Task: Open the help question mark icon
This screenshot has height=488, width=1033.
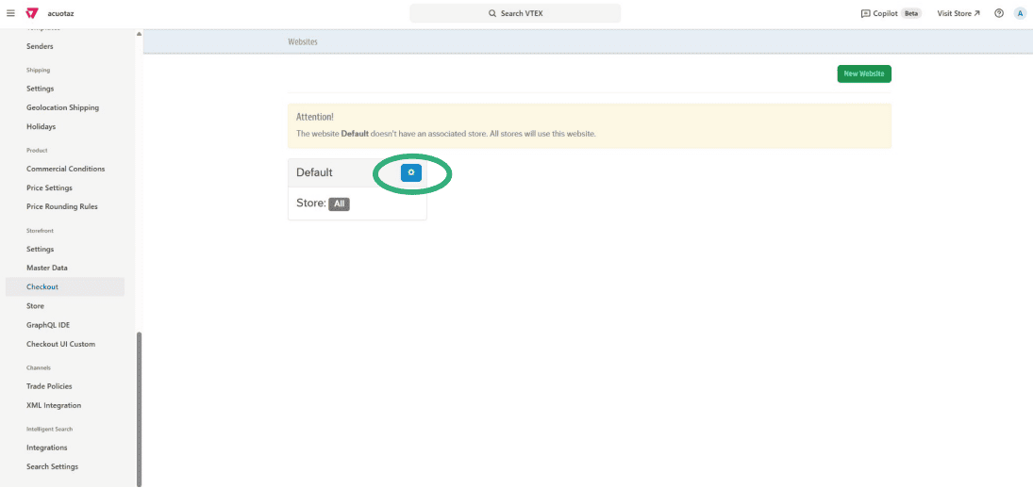Action: pos(998,13)
